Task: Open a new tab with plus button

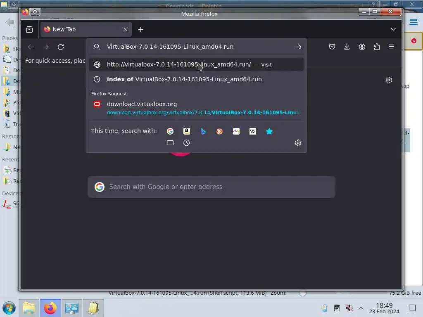Action: click(x=140, y=29)
